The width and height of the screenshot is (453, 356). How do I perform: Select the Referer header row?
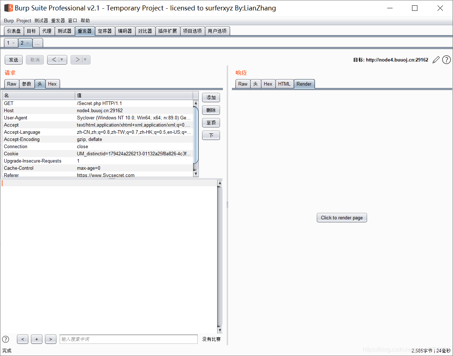coord(97,175)
